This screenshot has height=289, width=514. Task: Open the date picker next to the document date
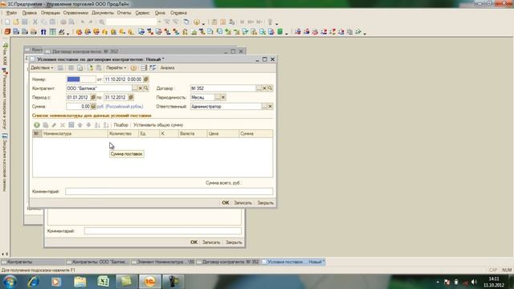pyautogui.click(x=146, y=79)
